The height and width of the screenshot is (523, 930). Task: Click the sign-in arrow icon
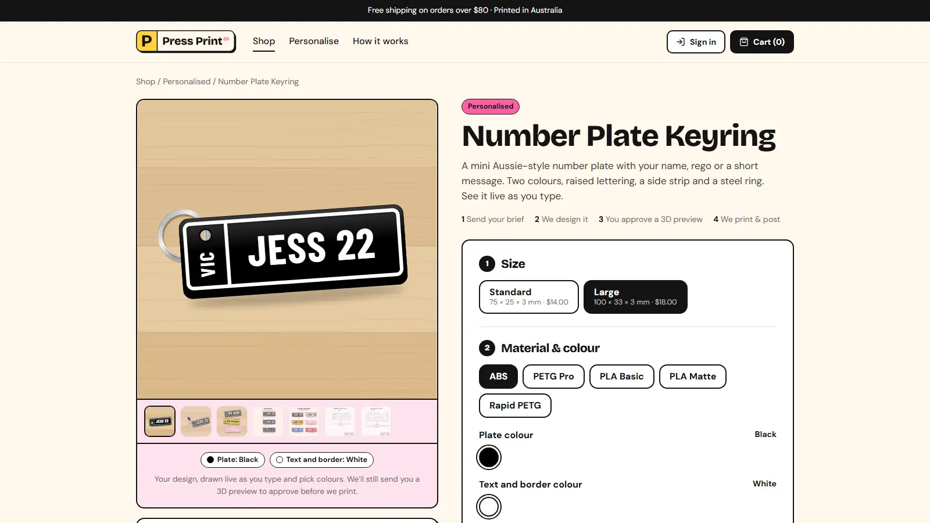681,42
